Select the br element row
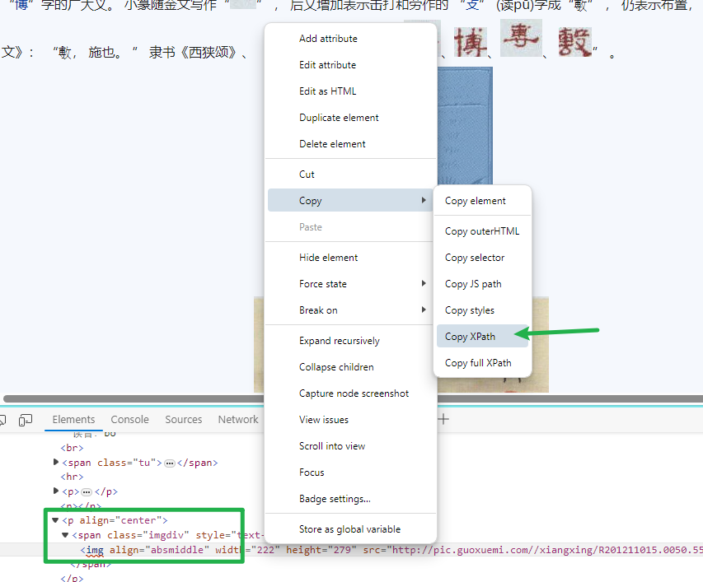Screen dimensions: 703x582 pos(72,448)
